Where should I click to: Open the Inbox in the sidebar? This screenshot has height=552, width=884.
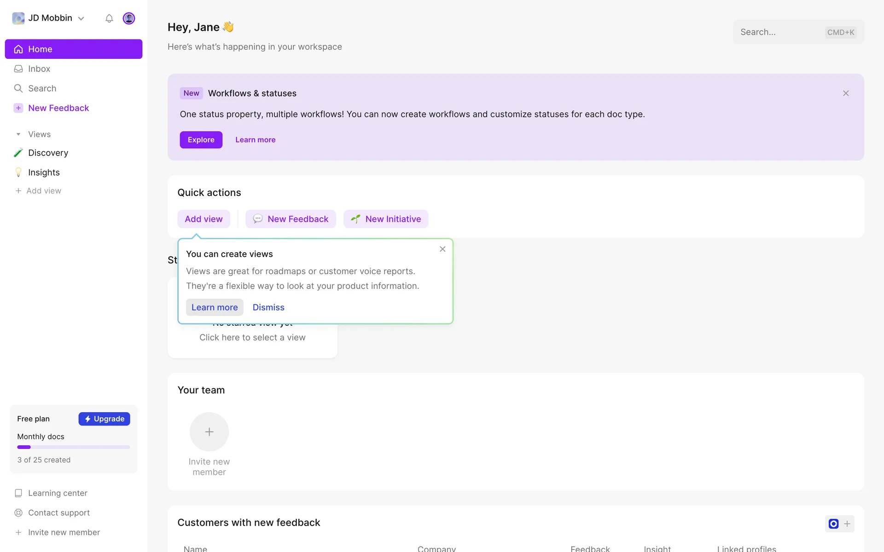point(39,69)
